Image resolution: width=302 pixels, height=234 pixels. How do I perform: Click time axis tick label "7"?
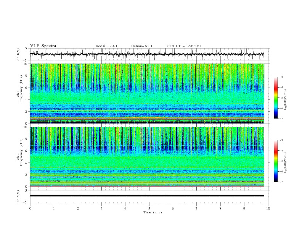[x=197, y=208]
